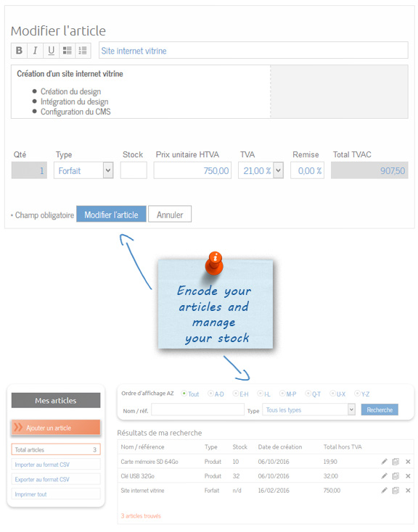The width and height of the screenshot is (418, 532).
Task: Open the Type dropdown showing Forfait
Action: pyautogui.click(x=83, y=170)
